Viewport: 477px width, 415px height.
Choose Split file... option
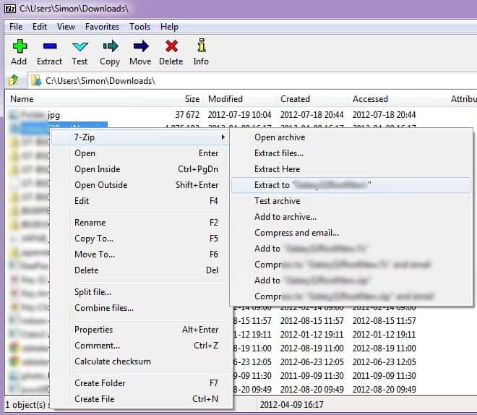pos(139,292)
